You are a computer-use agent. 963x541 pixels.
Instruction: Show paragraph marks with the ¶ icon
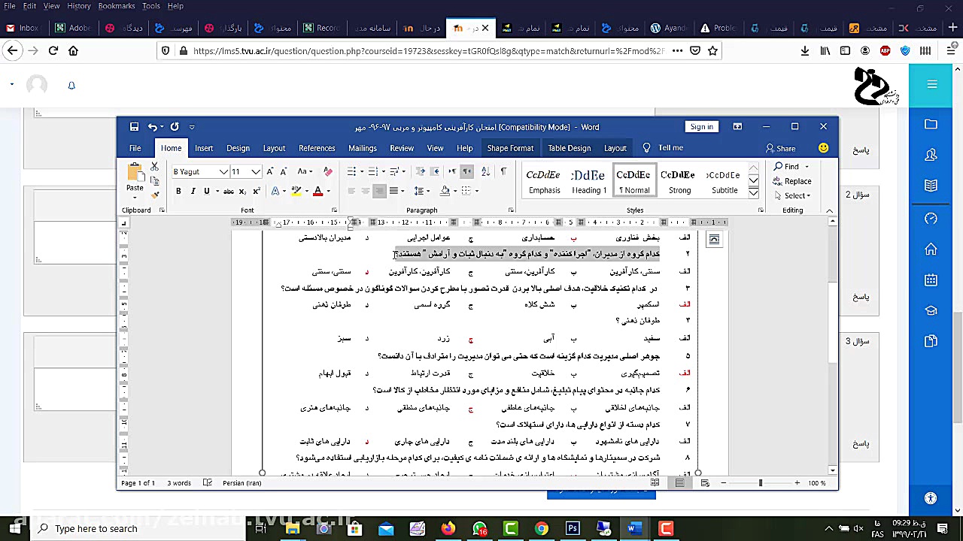tap(503, 172)
